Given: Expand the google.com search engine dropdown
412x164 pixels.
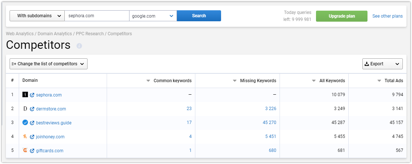Looking at the screenshot, I should (153, 16).
